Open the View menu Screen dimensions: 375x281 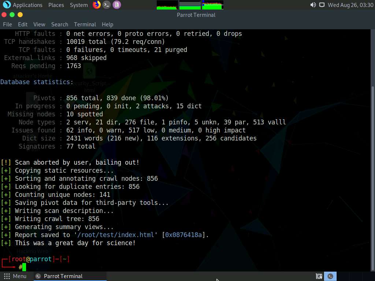39,25
